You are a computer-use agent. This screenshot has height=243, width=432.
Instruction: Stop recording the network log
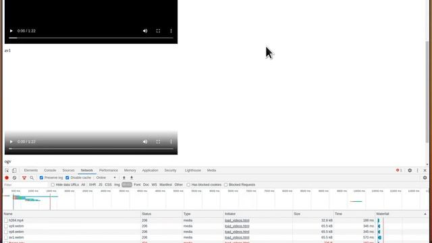point(7,178)
